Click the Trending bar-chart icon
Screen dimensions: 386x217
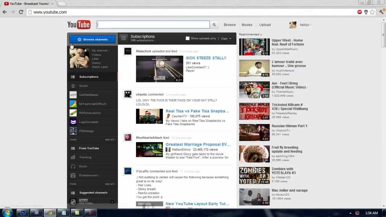coord(73,157)
